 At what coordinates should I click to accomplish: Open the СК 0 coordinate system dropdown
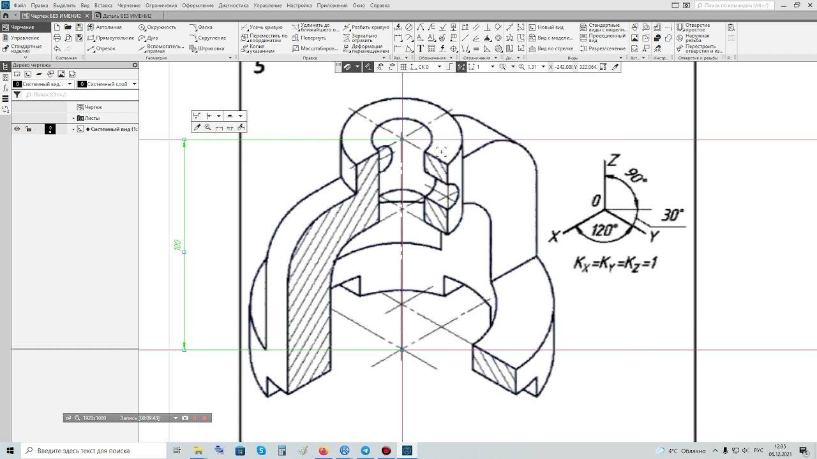click(x=439, y=67)
